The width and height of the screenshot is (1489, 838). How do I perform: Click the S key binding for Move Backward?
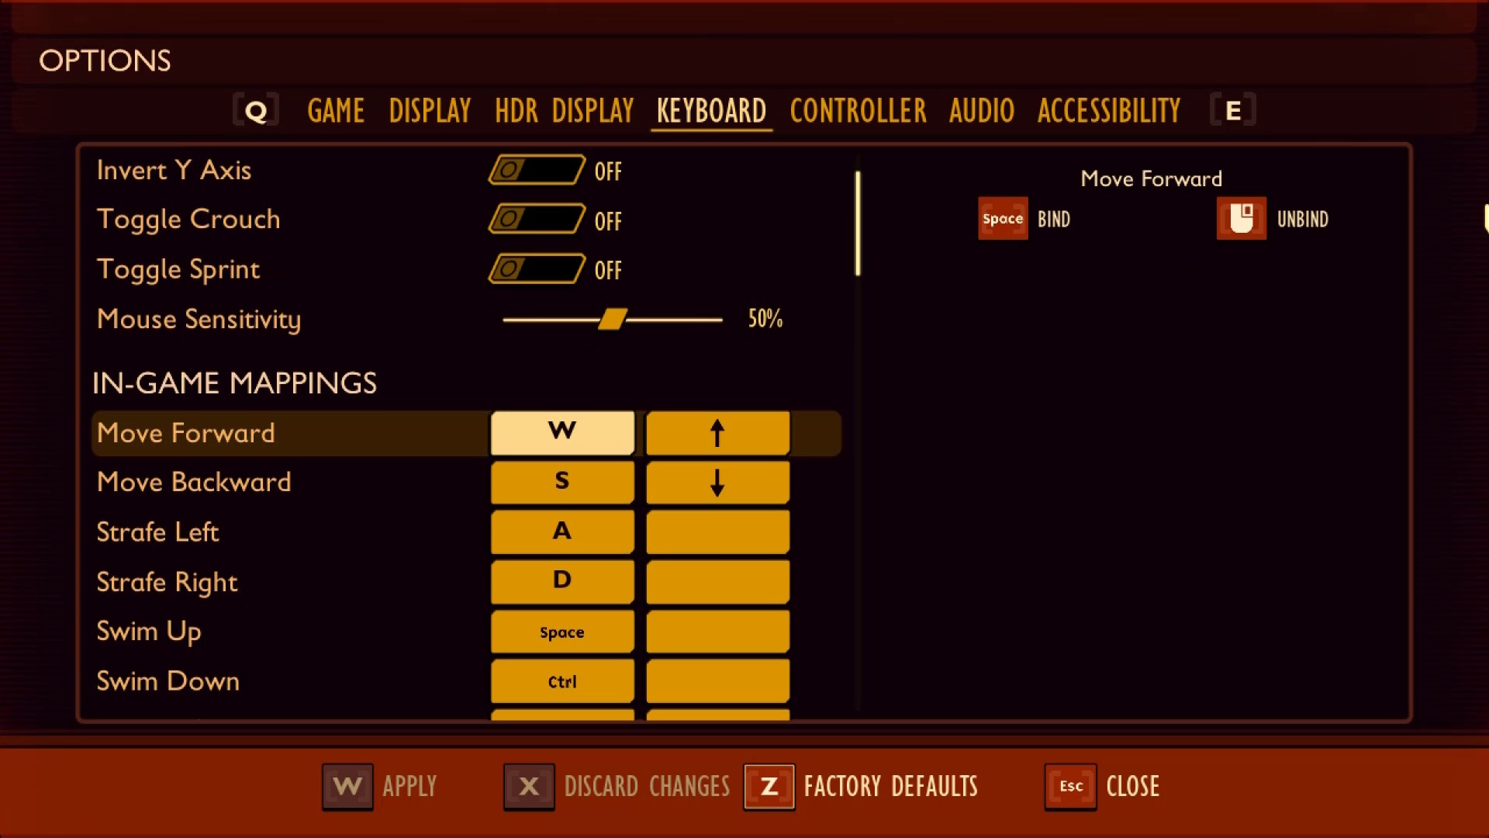561,481
